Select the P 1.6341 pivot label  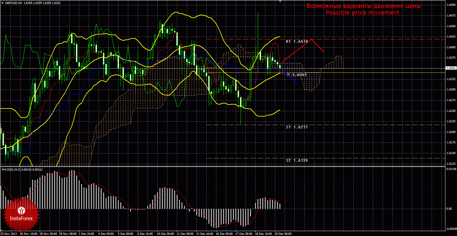tap(297, 75)
